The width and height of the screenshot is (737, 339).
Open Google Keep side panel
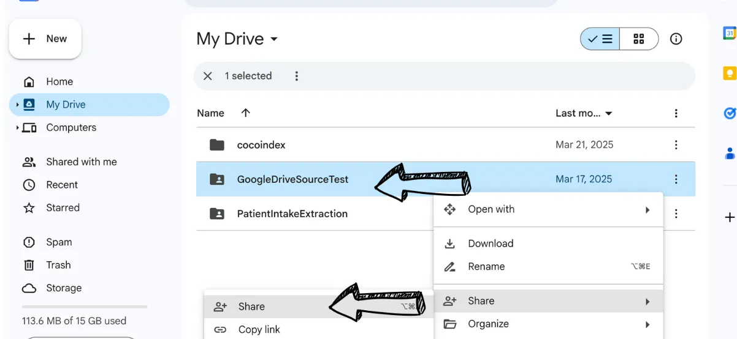730,73
